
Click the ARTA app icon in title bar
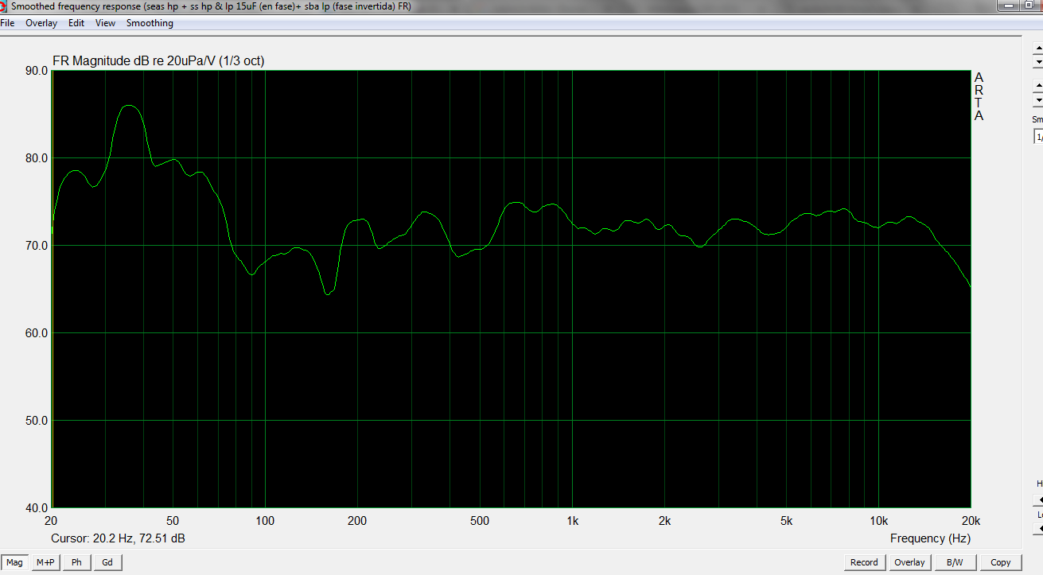(5, 6)
